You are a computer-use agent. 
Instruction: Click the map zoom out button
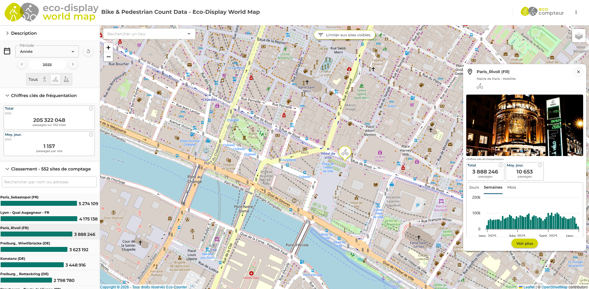[x=108, y=57]
